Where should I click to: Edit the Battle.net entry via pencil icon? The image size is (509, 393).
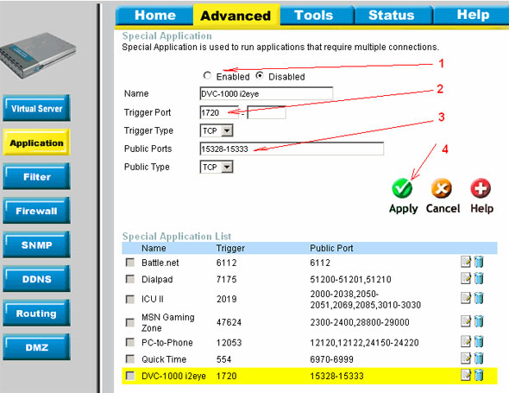click(x=466, y=262)
